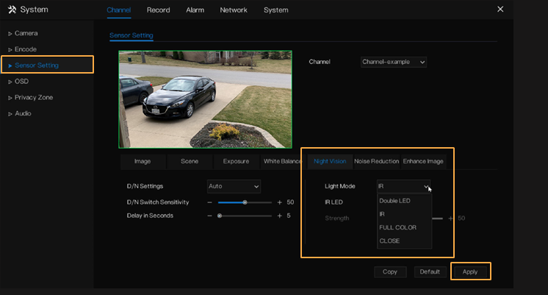The width and height of the screenshot is (548, 295).
Task: Decrease Delay in Seconds with minus icon
Action: [209, 216]
